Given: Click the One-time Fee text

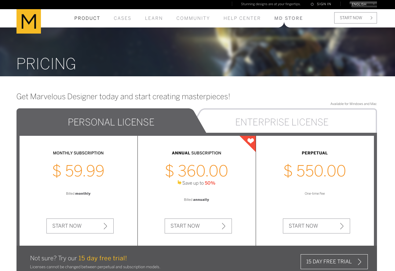Looking at the screenshot, I should point(315,193).
